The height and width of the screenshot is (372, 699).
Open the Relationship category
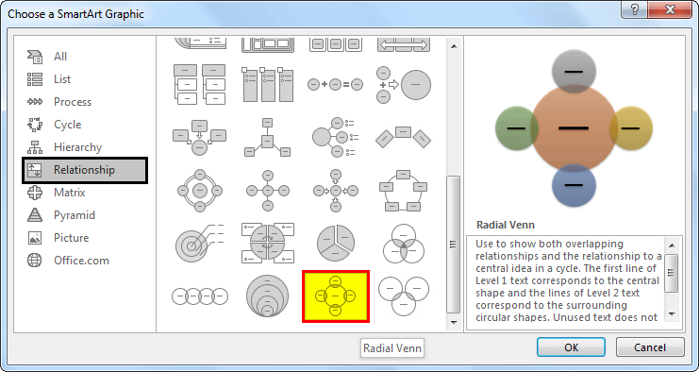(x=85, y=170)
